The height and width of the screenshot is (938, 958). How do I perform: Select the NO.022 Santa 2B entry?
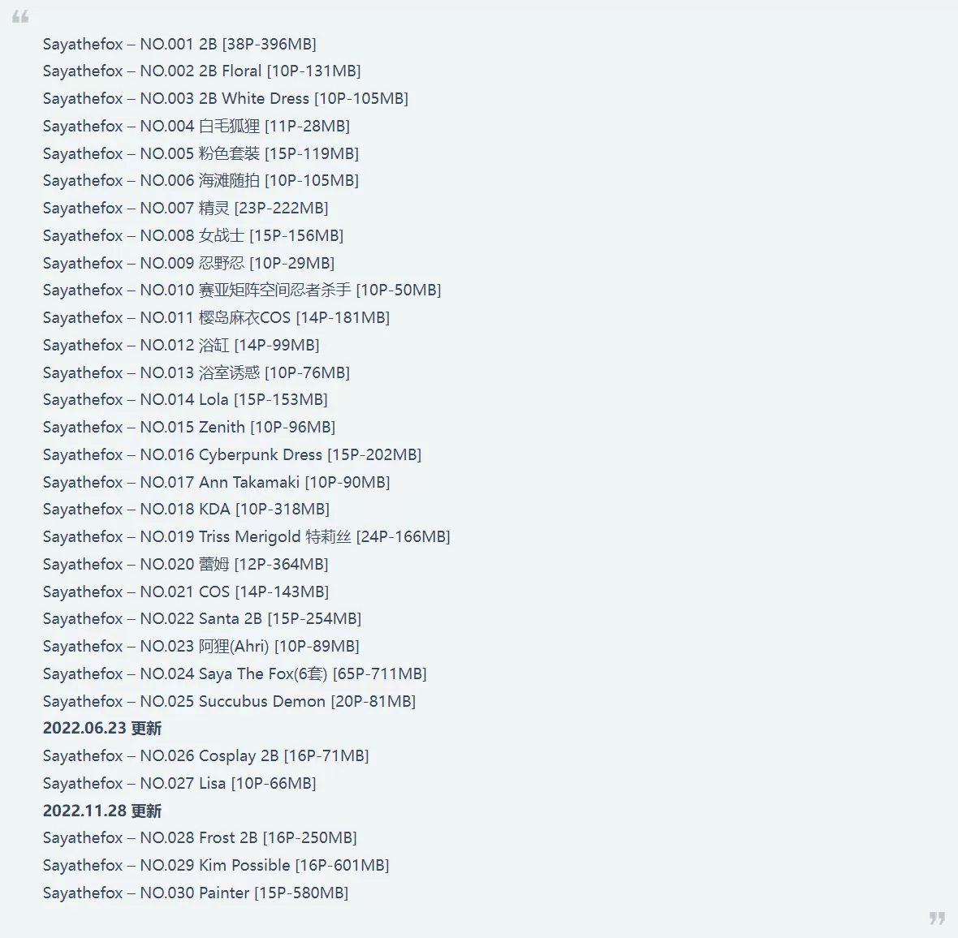tap(202, 618)
